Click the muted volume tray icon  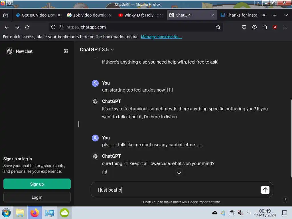[240, 213]
